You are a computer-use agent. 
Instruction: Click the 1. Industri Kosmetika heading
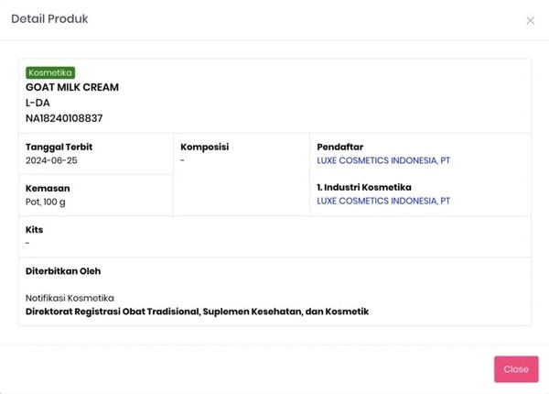pos(363,187)
